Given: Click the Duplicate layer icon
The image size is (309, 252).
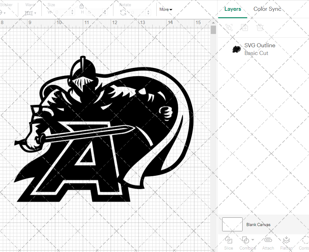Looking at the screenshot, I should 244,27.
